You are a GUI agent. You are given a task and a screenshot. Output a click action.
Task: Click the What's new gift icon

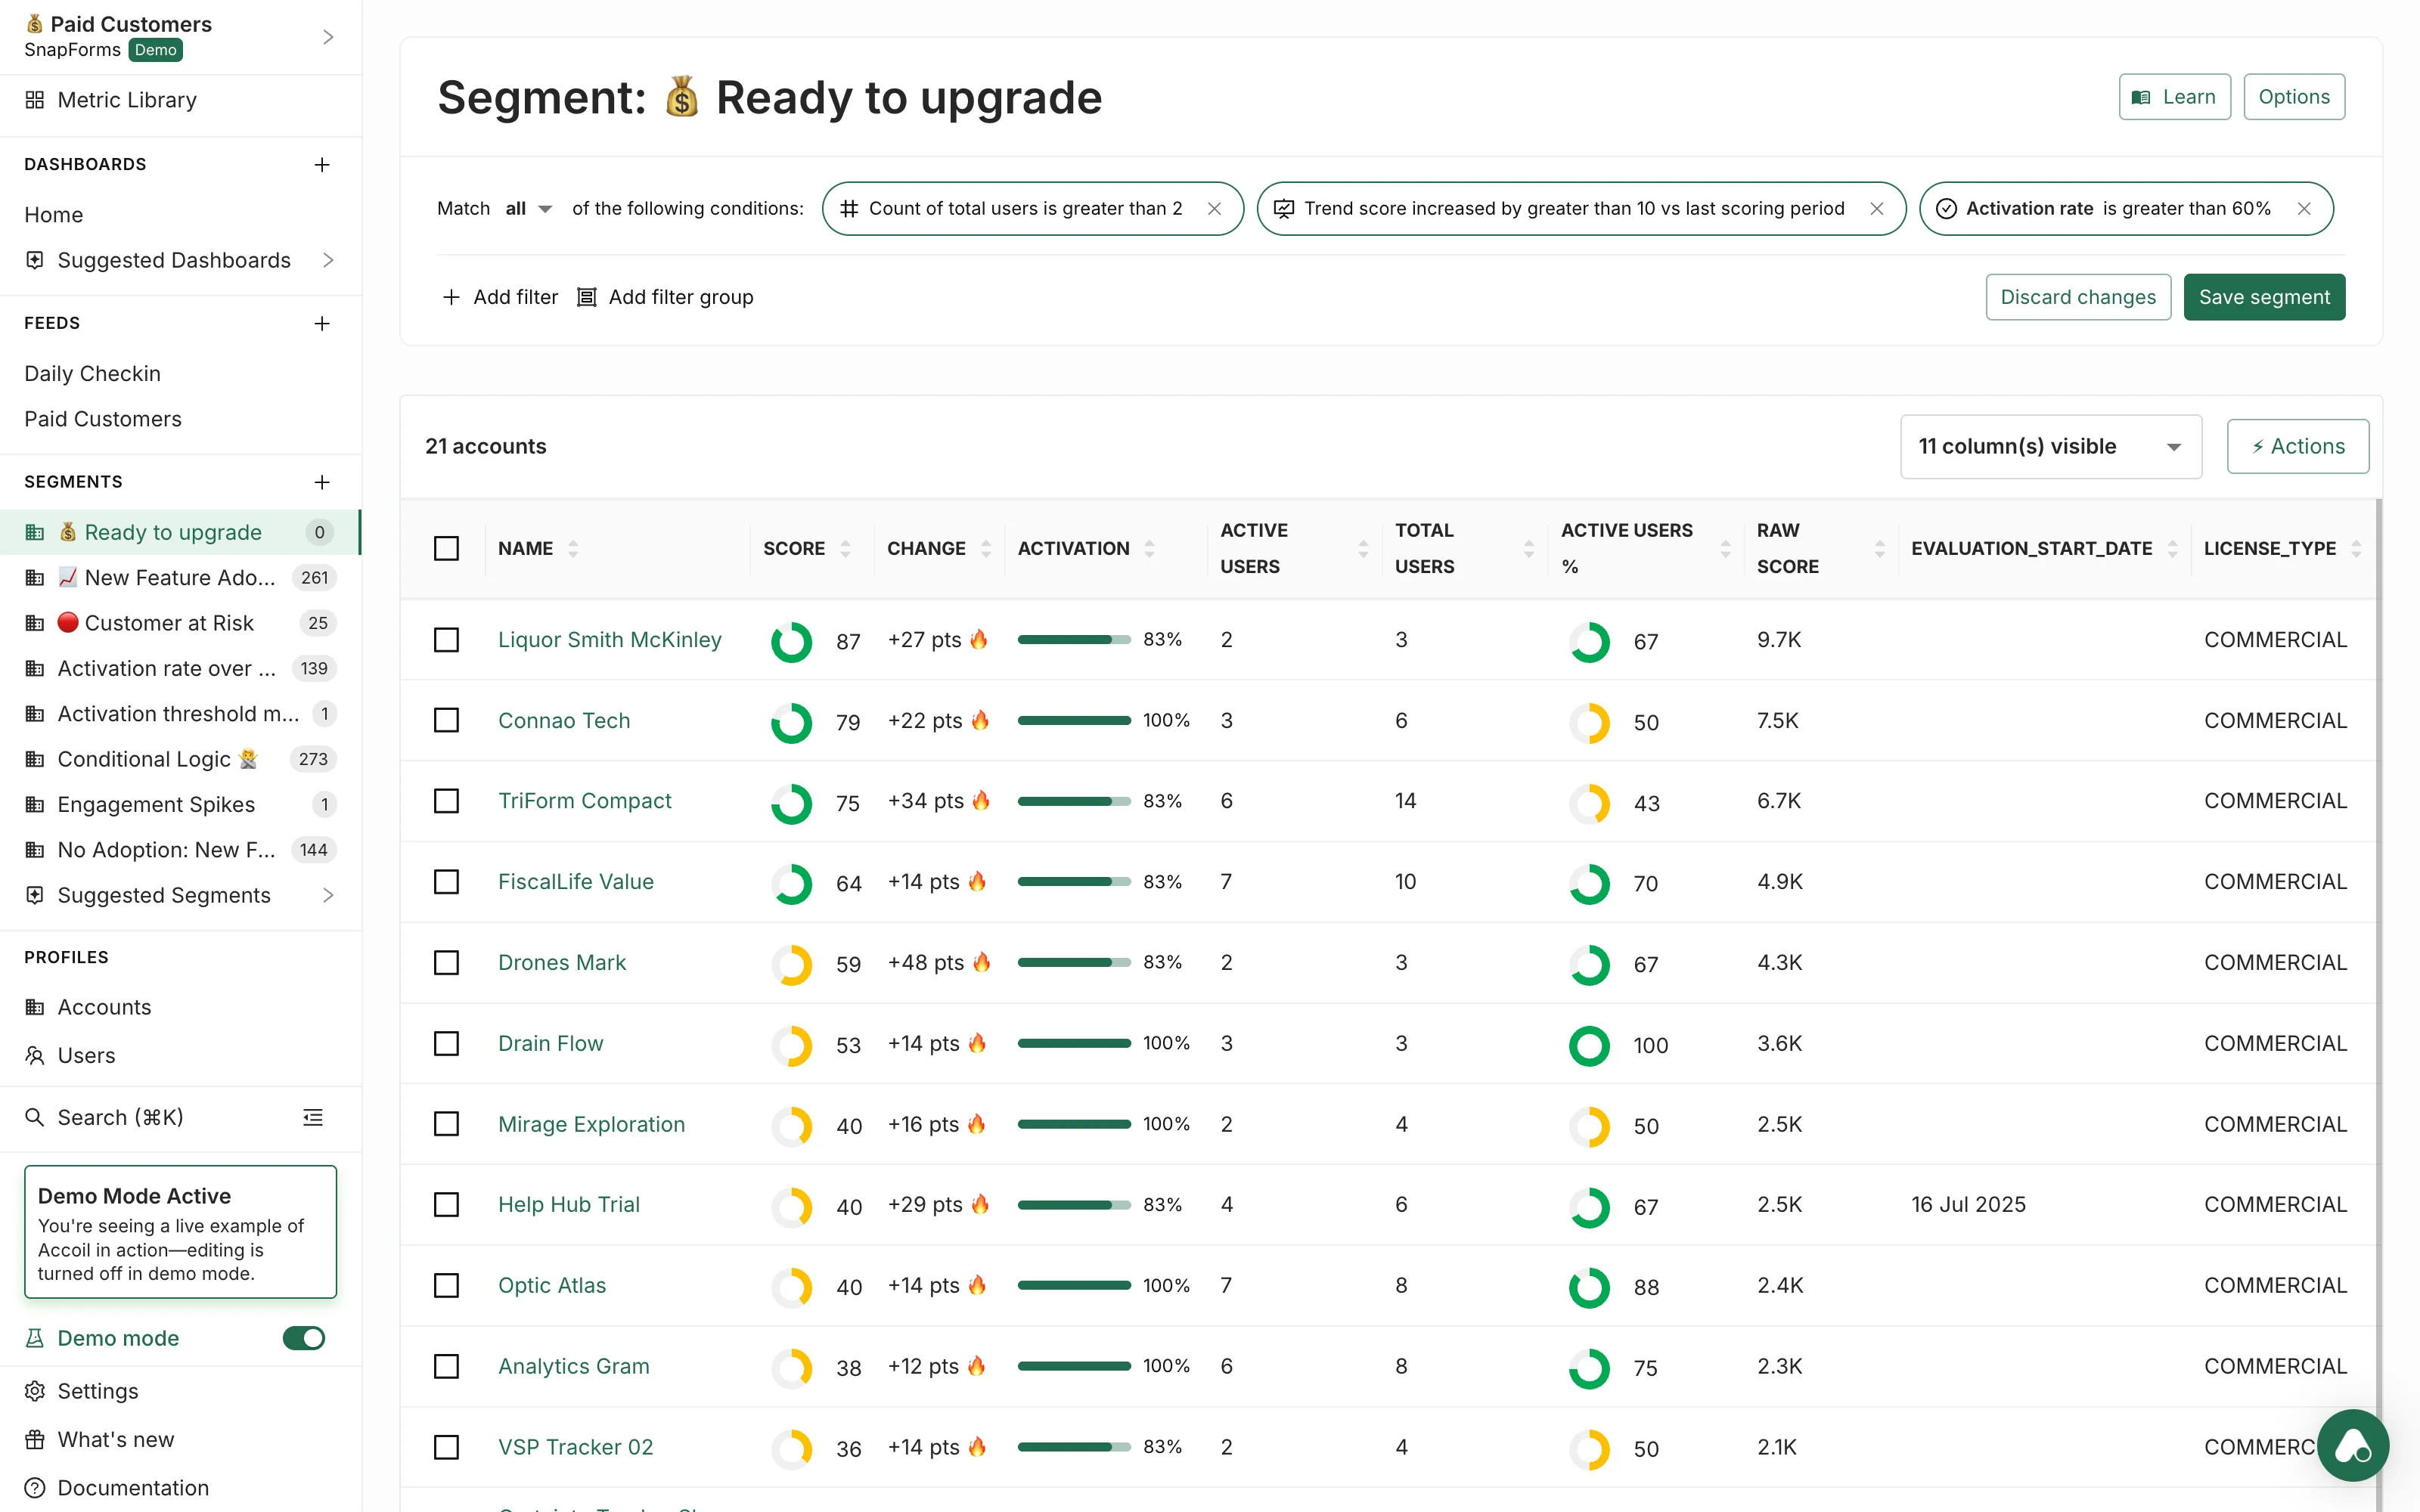point(35,1439)
